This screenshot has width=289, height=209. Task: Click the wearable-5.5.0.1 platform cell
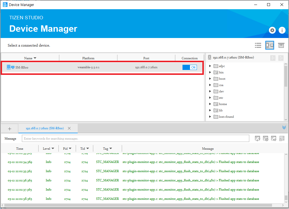(x=88, y=67)
